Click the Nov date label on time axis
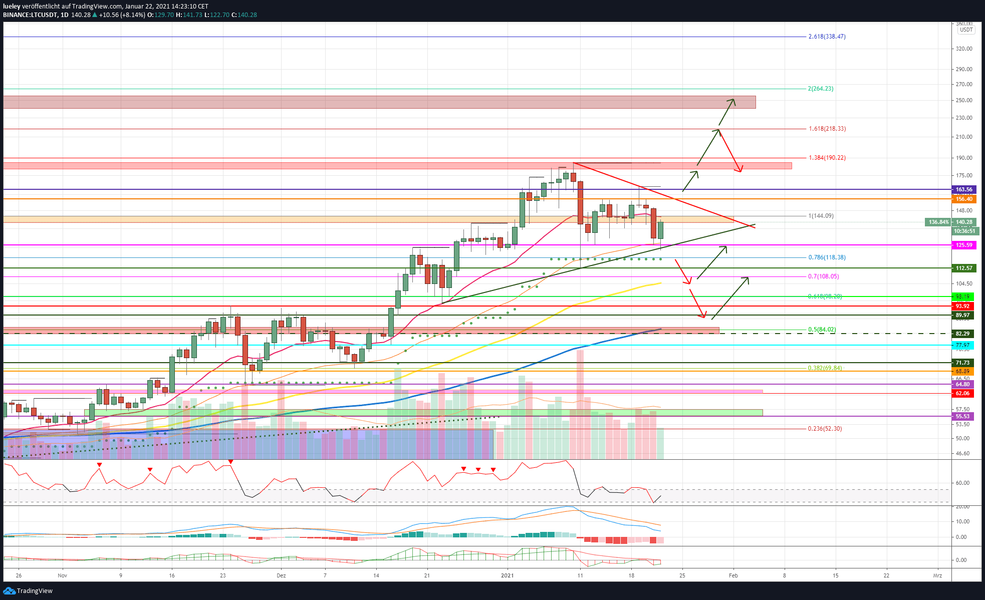This screenshot has width=985, height=600. (x=62, y=576)
